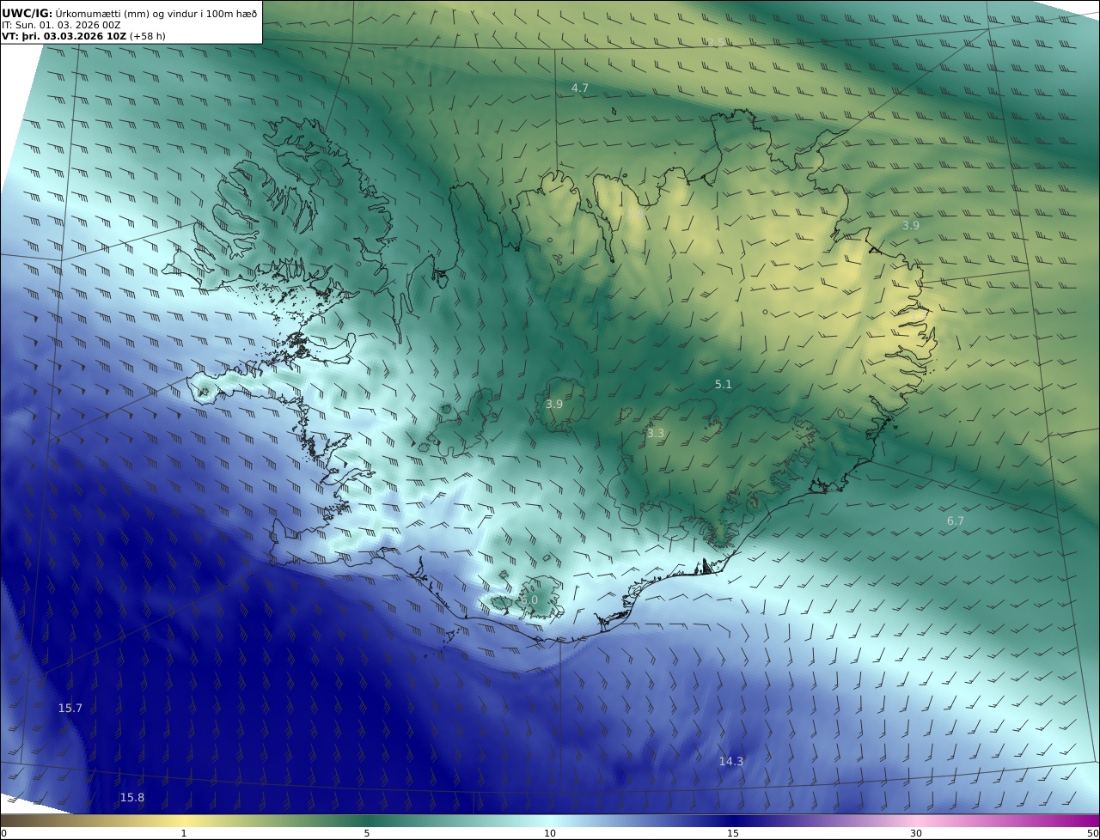Click the initial time line 'IT: Sun. 01. 03. 2026 00Z'

61,25
